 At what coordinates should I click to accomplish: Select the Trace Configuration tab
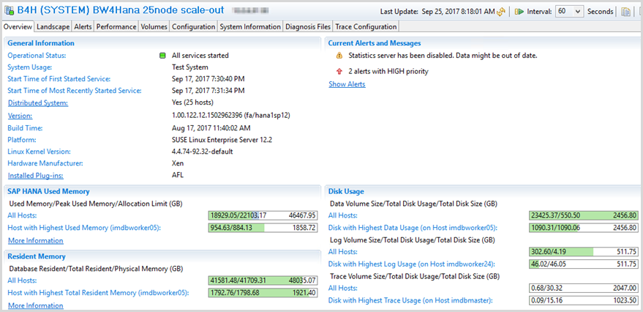366,26
